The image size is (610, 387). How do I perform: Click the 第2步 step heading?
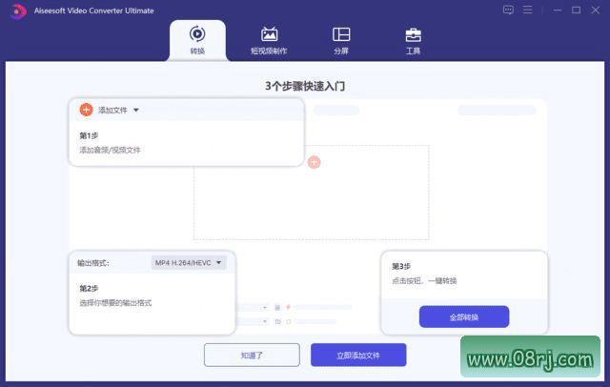pyautogui.click(x=89, y=289)
